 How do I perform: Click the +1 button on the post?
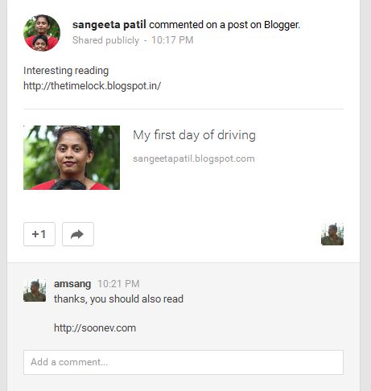(39, 234)
